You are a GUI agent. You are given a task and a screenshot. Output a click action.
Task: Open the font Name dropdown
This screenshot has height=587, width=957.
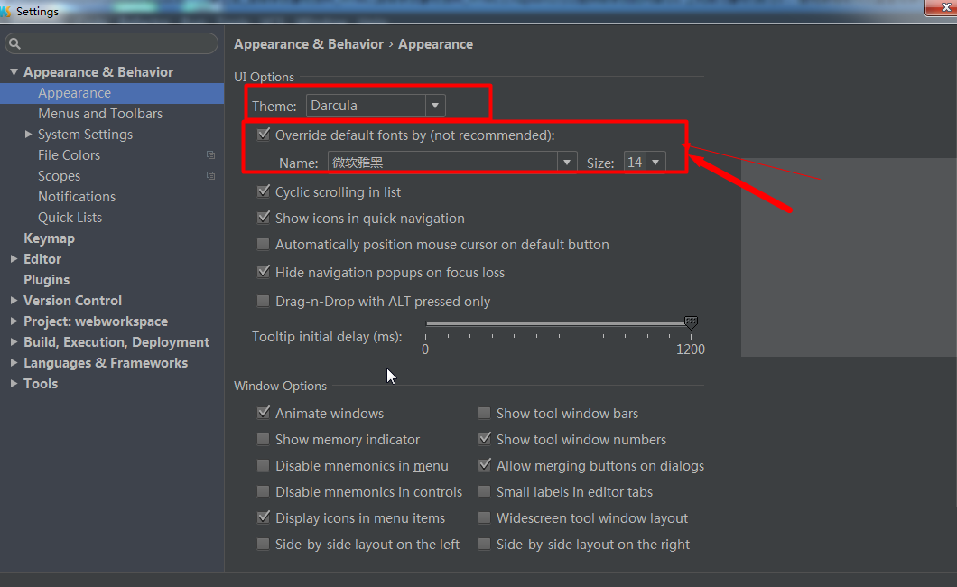pyautogui.click(x=452, y=163)
